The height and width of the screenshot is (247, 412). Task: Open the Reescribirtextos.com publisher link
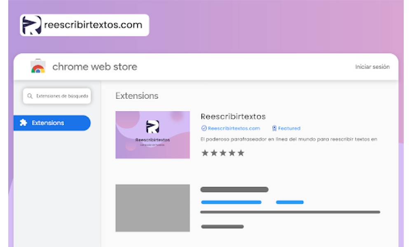(x=234, y=128)
